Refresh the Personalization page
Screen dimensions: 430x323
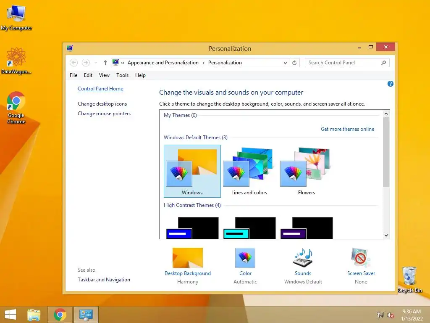pyautogui.click(x=294, y=63)
